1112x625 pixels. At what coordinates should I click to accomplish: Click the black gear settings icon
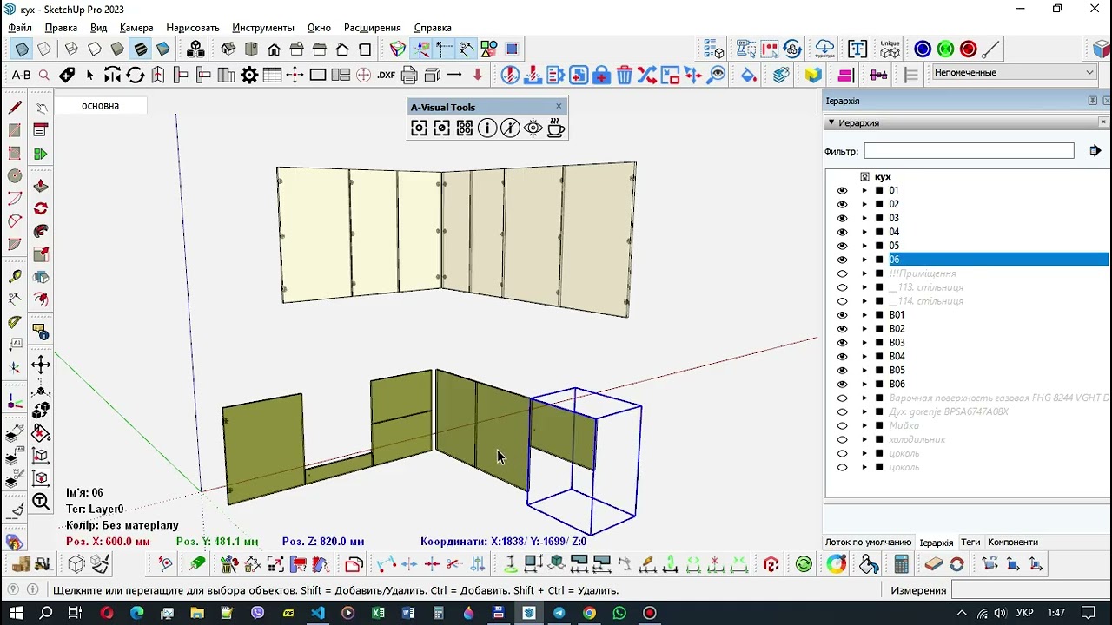249,75
